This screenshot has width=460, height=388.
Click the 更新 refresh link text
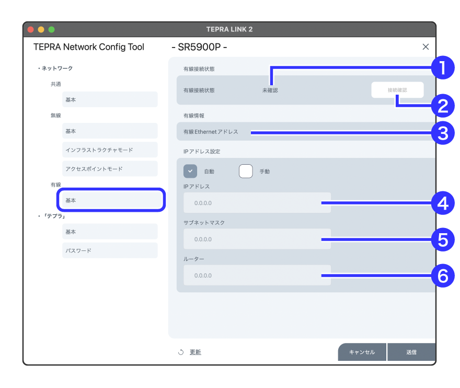[x=195, y=352]
